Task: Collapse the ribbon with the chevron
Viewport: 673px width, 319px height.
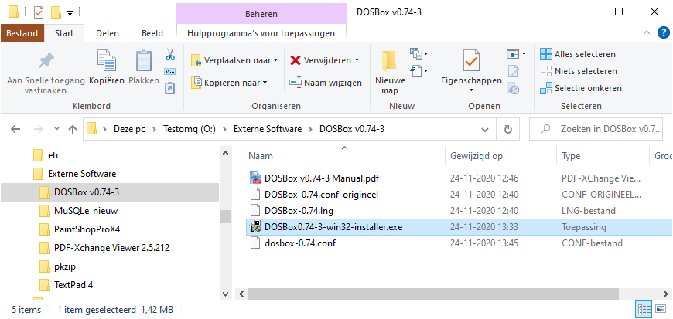Action: (x=647, y=33)
